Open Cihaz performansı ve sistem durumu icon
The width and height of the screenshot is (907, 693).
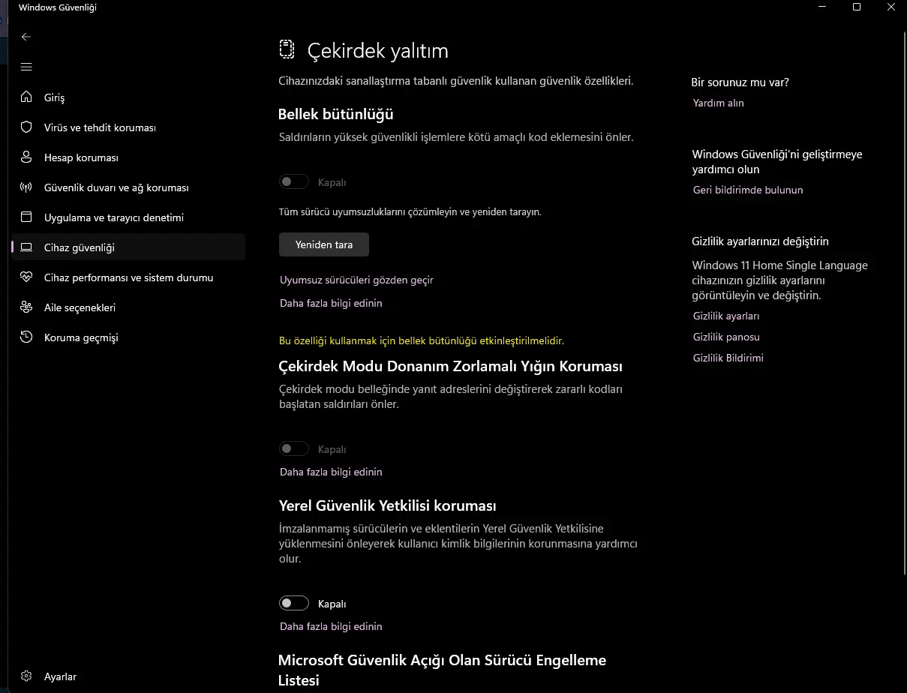[x=26, y=277]
